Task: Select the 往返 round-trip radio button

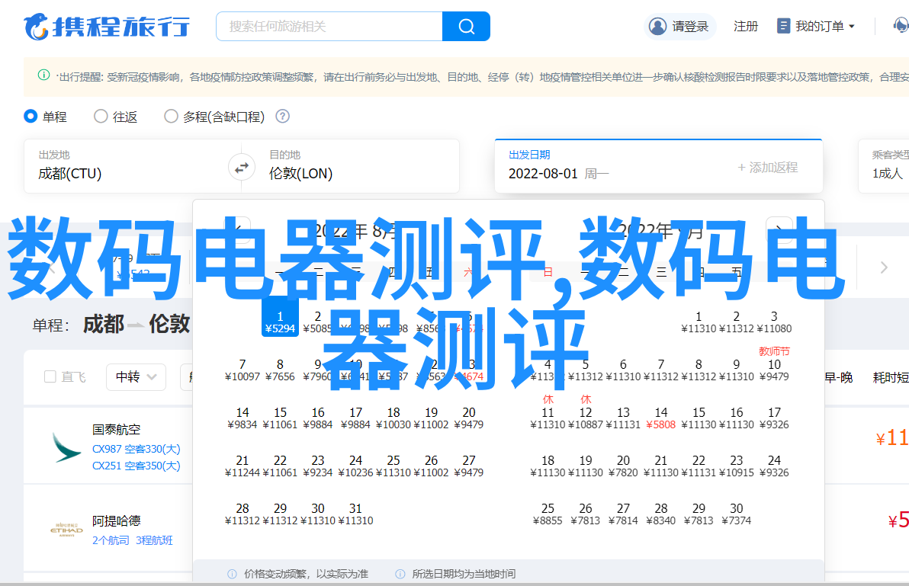Action: [x=101, y=117]
